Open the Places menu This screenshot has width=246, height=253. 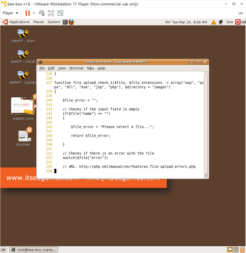[39, 22]
